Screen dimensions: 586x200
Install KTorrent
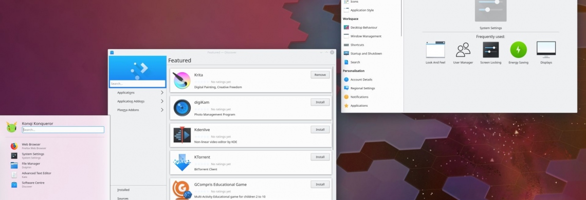click(x=320, y=157)
